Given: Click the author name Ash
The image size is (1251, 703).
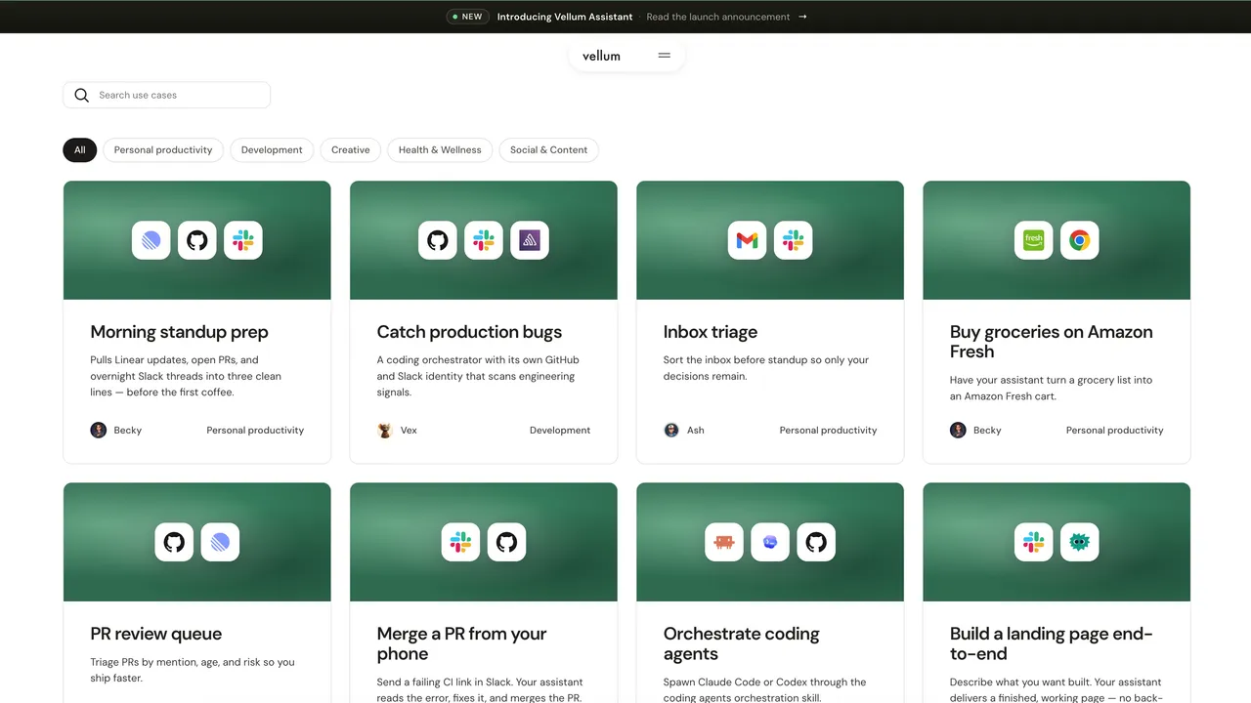Looking at the screenshot, I should coord(696,431).
